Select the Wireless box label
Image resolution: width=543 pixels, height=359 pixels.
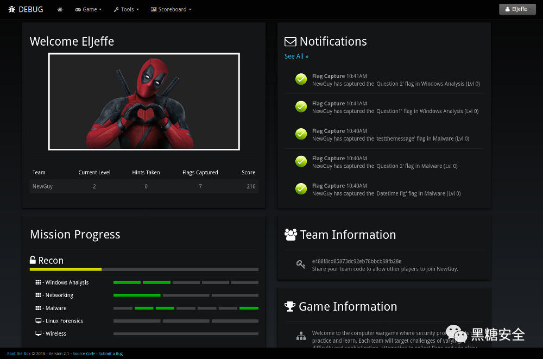click(56, 333)
